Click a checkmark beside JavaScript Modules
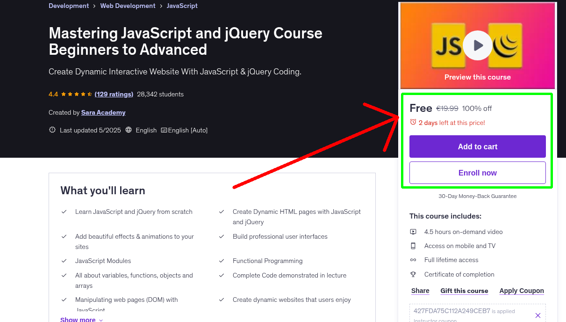The width and height of the screenshot is (566, 322). coord(64,260)
